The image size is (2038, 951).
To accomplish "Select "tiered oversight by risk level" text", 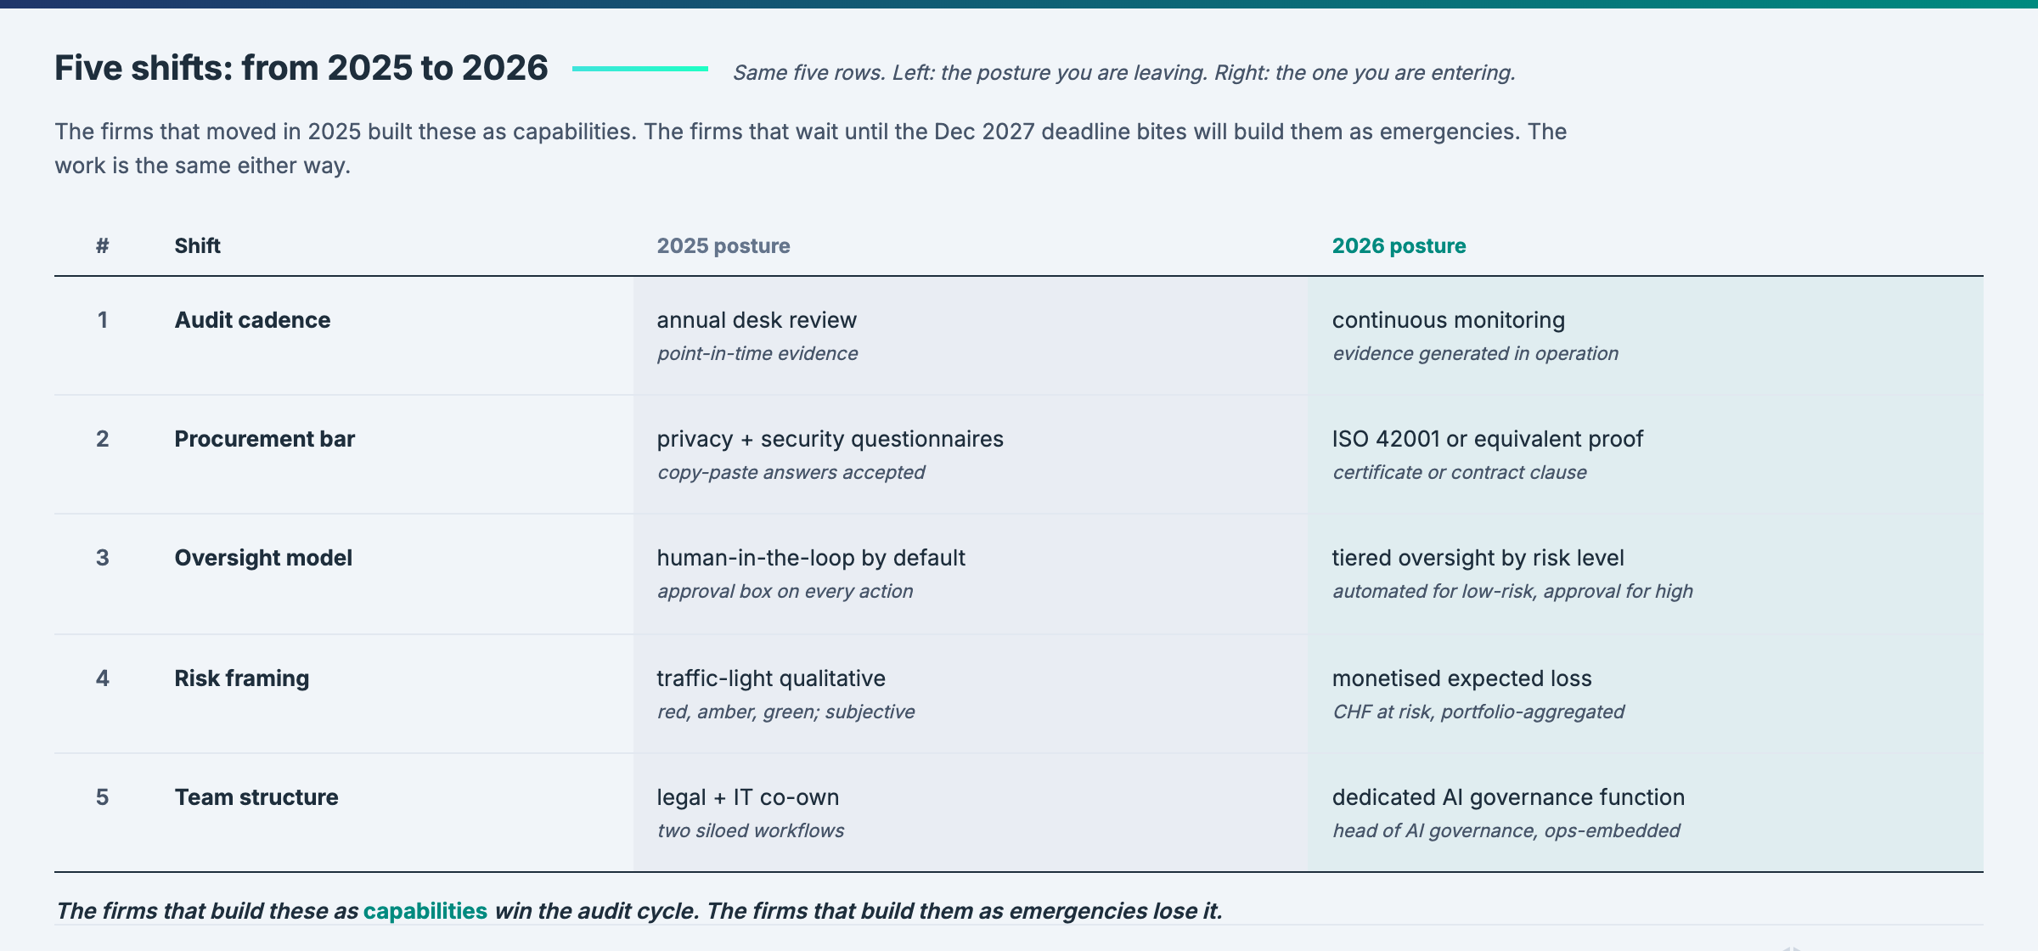I will click(x=1478, y=558).
